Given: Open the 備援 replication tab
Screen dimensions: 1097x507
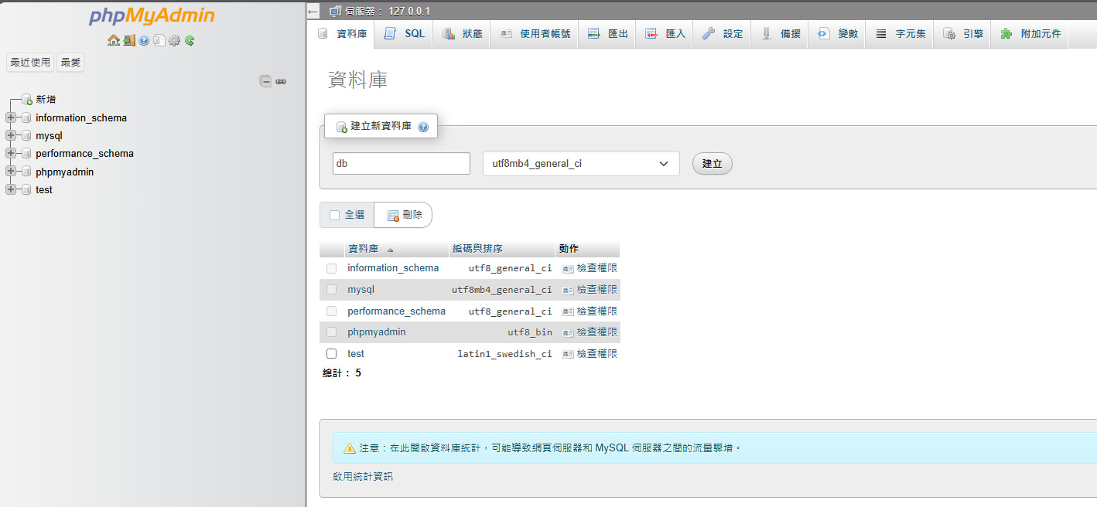Looking at the screenshot, I should 780,34.
